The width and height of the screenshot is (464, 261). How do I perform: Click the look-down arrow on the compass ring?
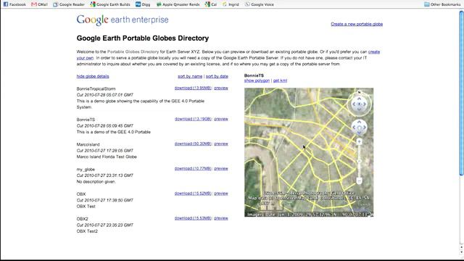pyautogui.click(x=359, y=109)
